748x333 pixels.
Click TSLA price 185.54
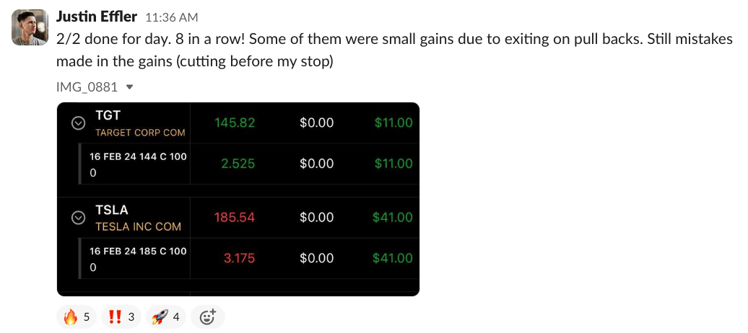click(235, 217)
